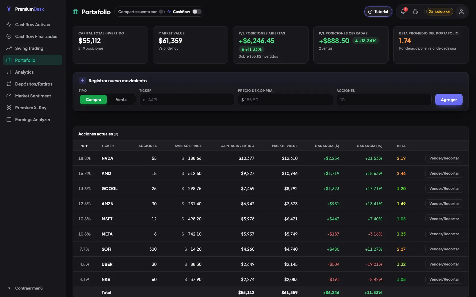Click the Market Sentiment gauge icon
This screenshot has height=297, width=476.
click(9, 96)
